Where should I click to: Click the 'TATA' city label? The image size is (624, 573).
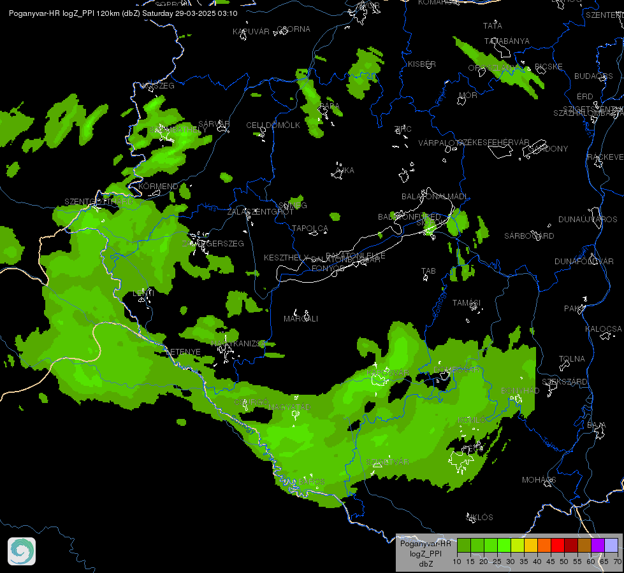(492, 26)
